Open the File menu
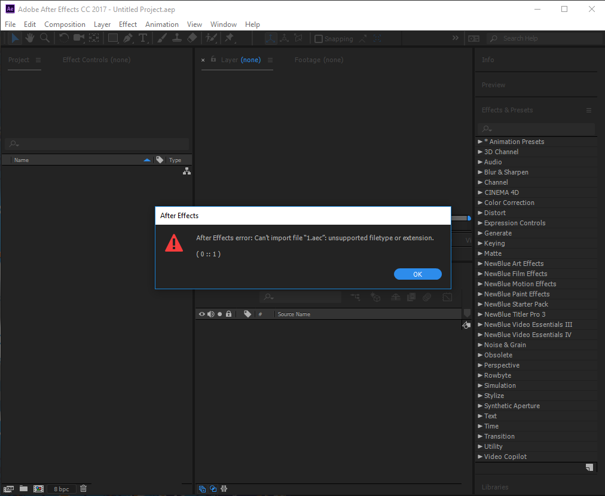This screenshot has height=496, width=605. [10, 25]
